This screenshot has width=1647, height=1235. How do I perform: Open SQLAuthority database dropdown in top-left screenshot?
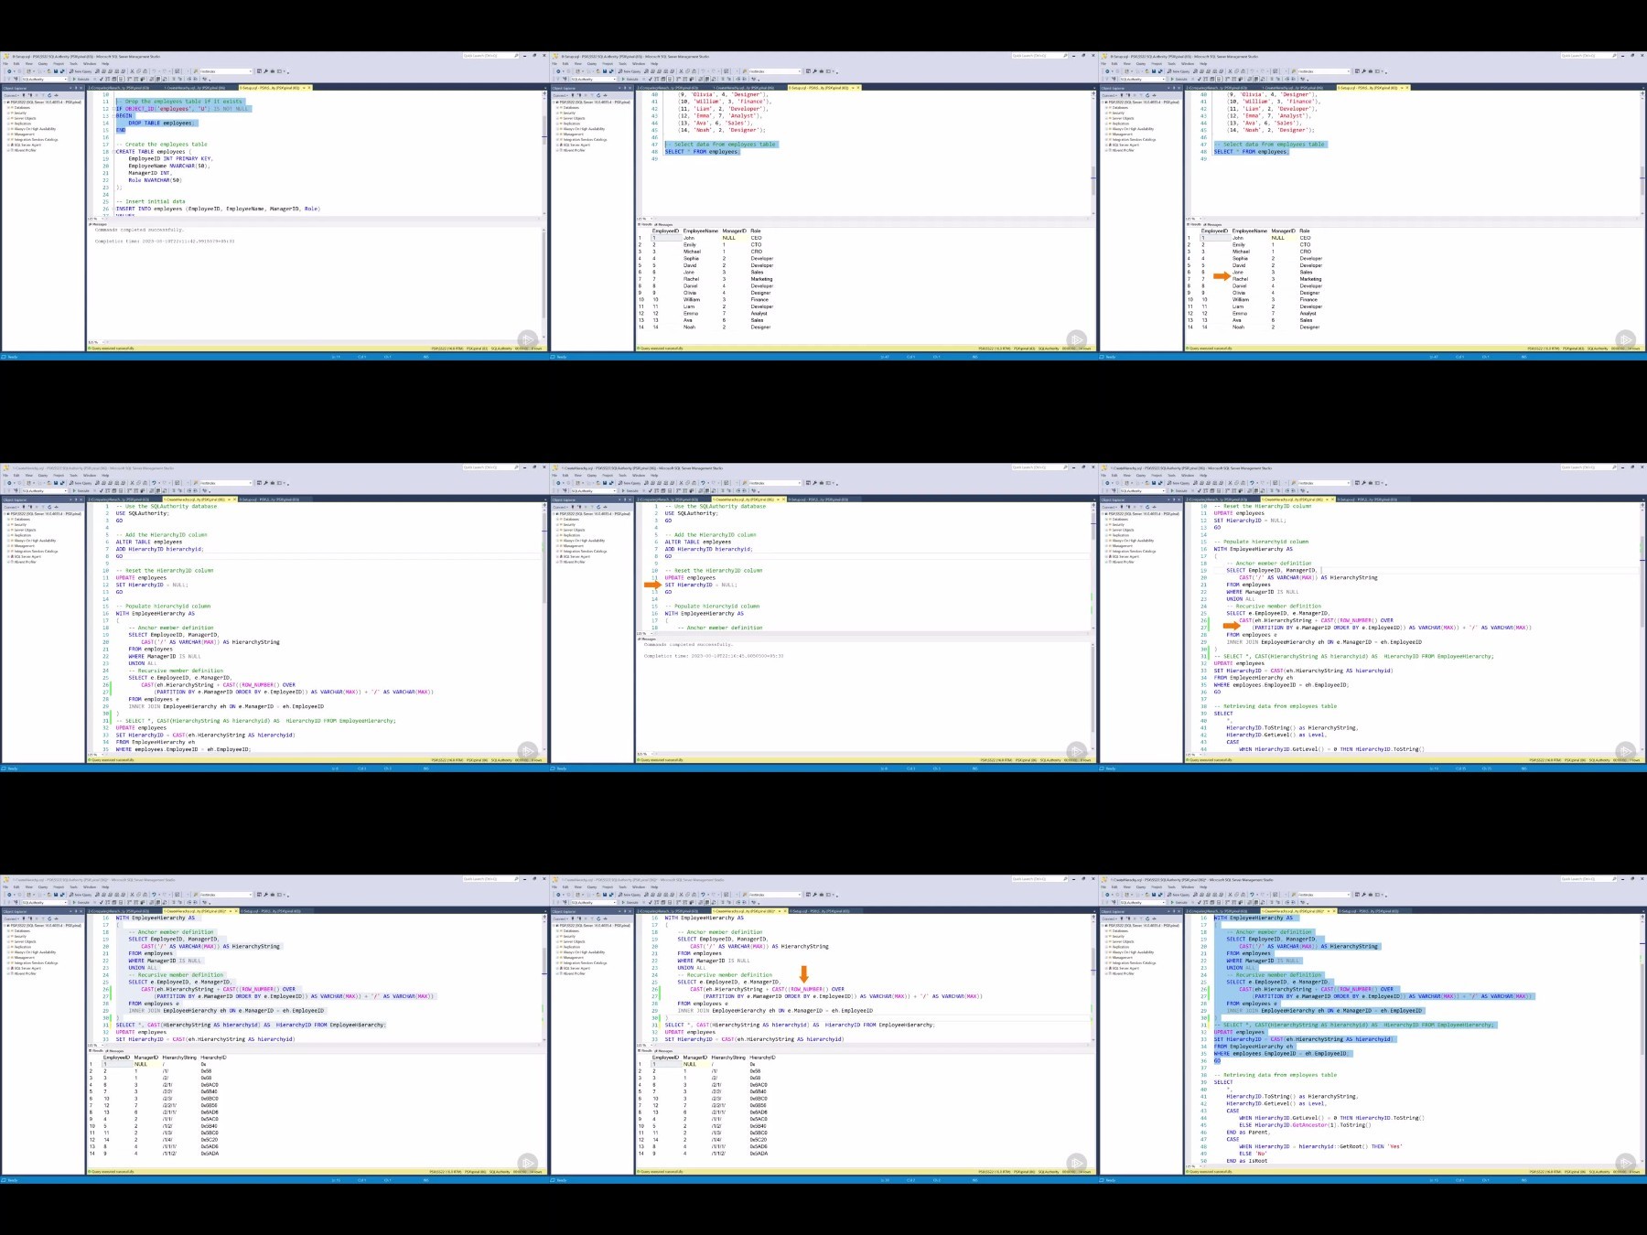click(45, 79)
